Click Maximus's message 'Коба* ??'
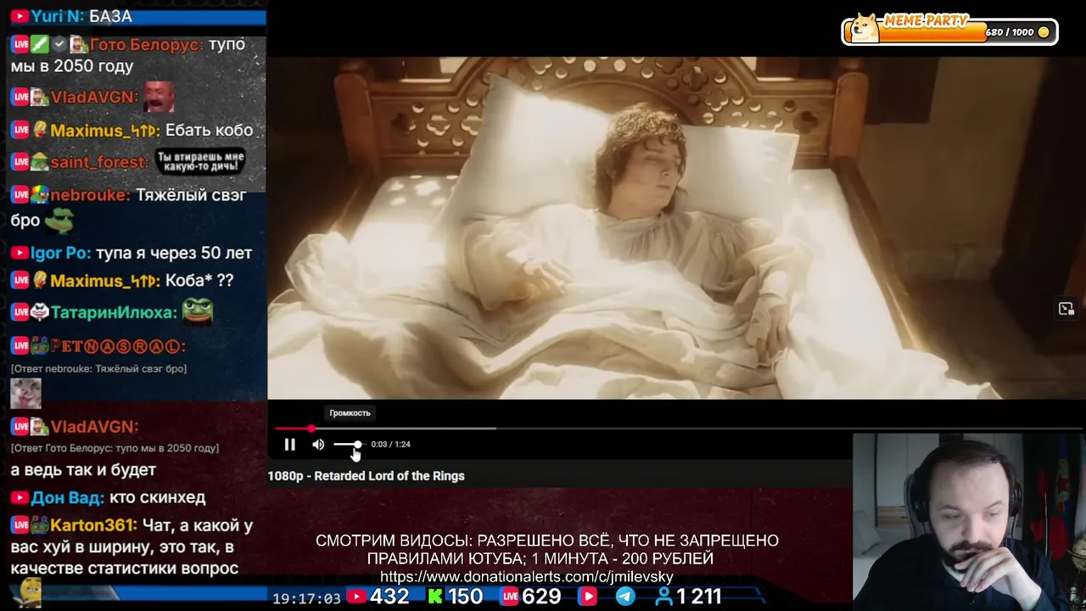1086x611 pixels. 199,280
